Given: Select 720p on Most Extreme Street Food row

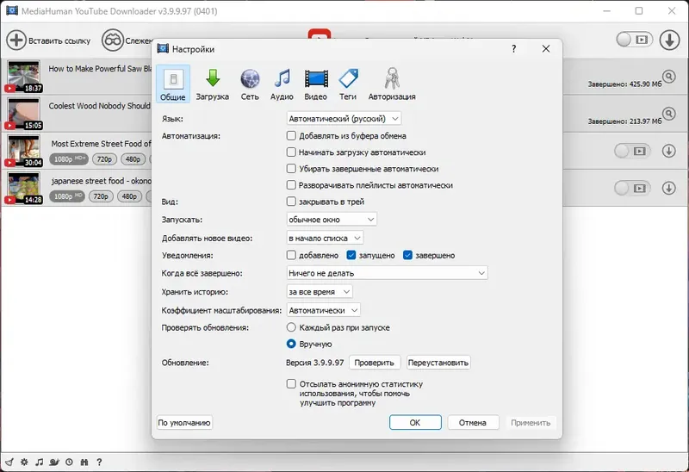Looking at the screenshot, I should click(x=104, y=159).
